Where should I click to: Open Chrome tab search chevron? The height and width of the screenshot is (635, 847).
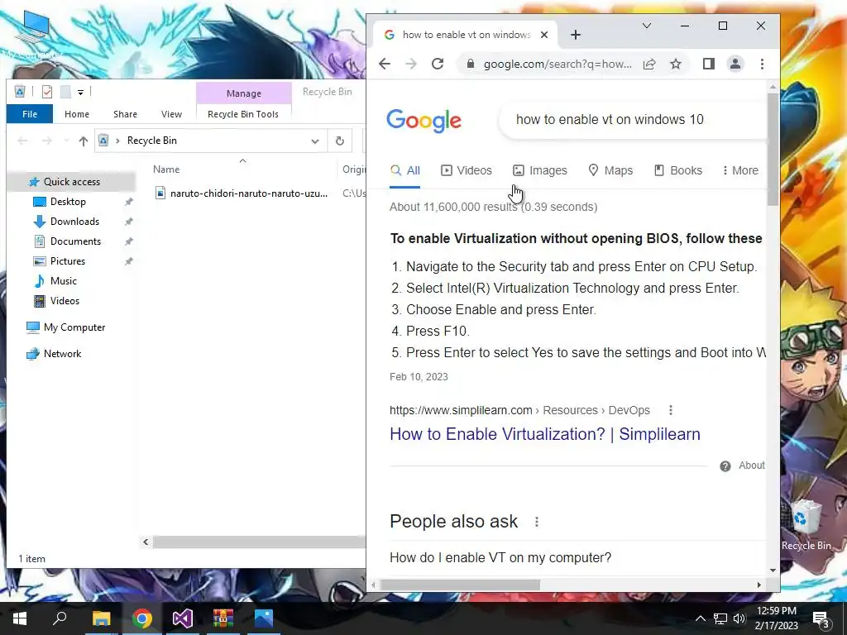coord(646,26)
